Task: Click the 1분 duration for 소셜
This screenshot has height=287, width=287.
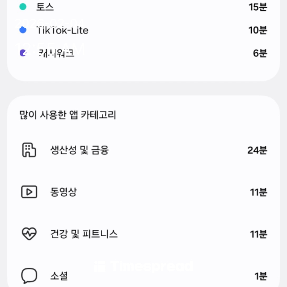Action: tap(261, 276)
